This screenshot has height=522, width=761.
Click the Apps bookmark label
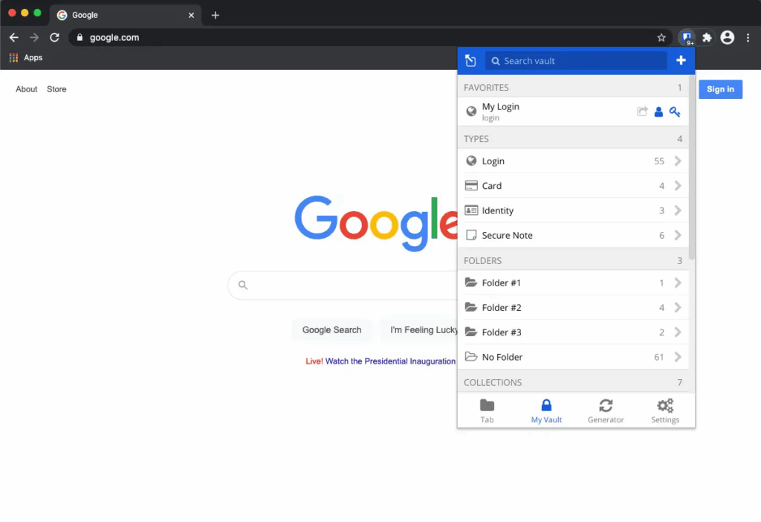pos(33,57)
